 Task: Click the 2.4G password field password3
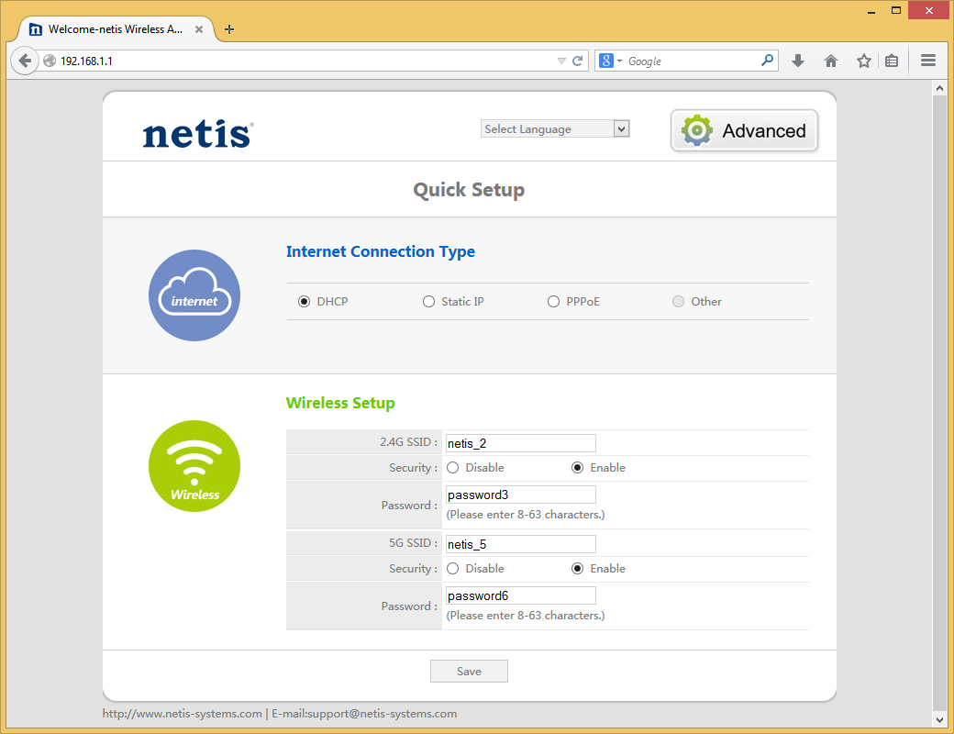pyautogui.click(x=521, y=495)
